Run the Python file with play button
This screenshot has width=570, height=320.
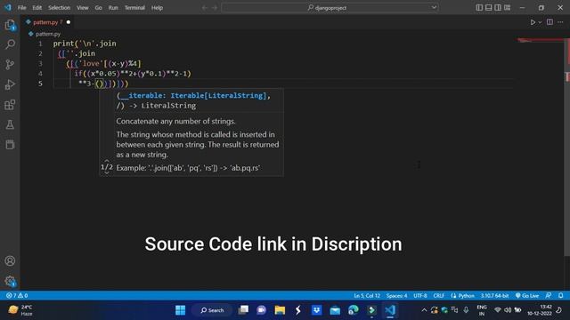click(533, 22)
